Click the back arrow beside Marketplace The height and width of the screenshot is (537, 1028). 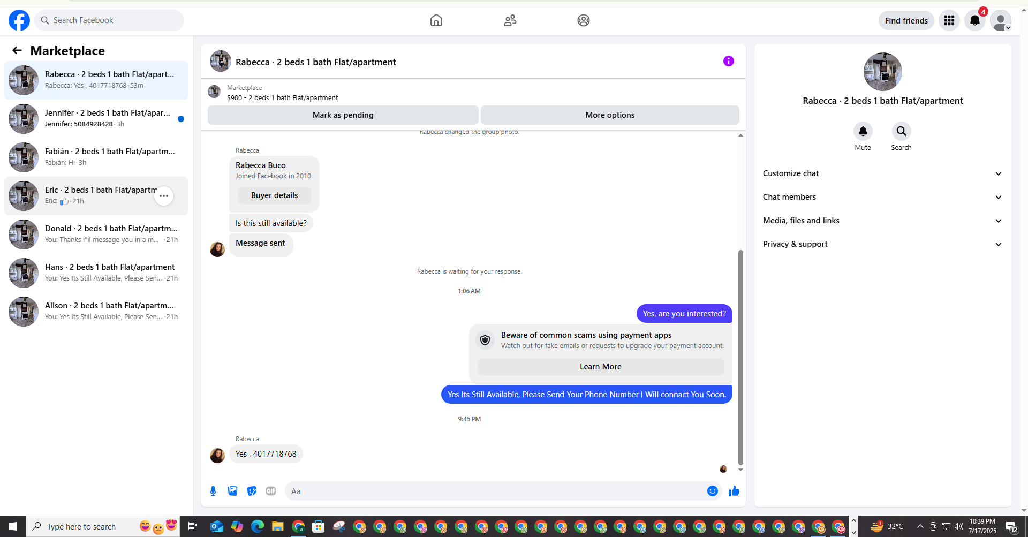pyautogui.click(x=17, y=50)
